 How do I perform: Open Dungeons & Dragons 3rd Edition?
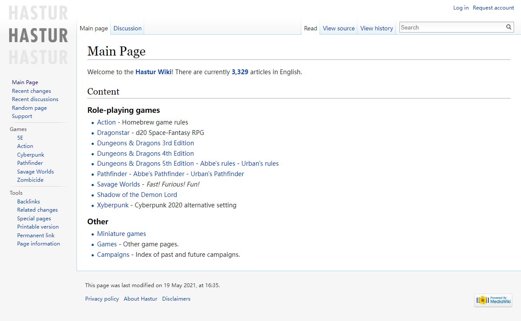click(145, 143)
